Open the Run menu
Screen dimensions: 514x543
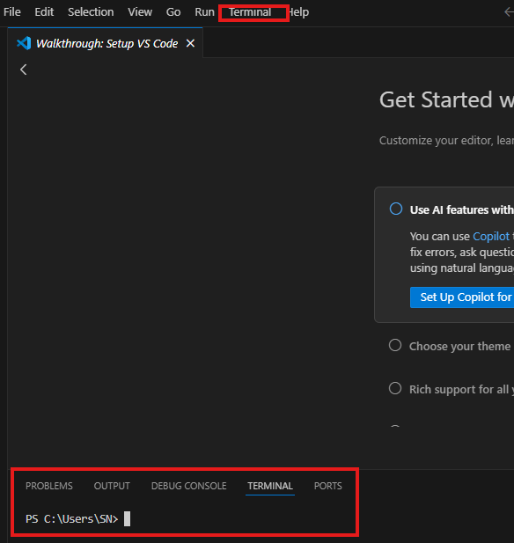(204, 12)
